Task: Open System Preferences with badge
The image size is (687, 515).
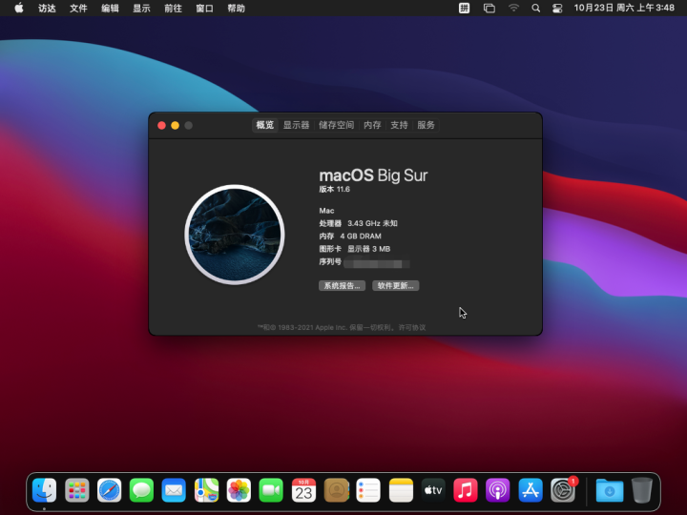Action: coord(563,490)
